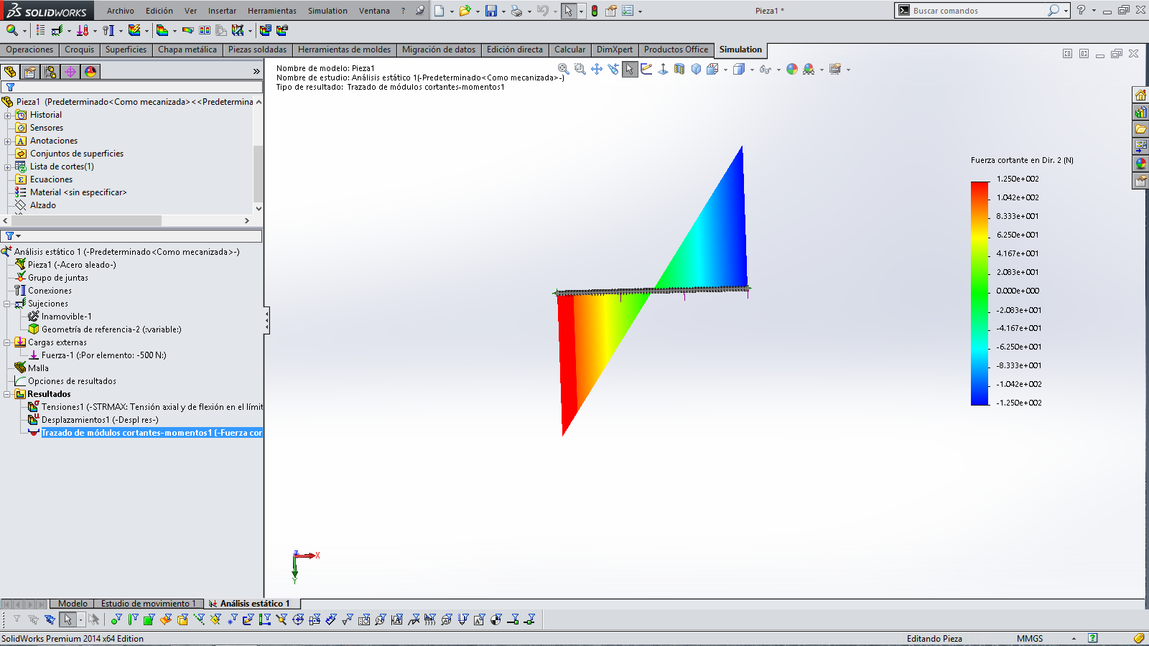Collapse the Resultados folder
1149x646 pixels.
pyautogui.click(x=7, y=394)
